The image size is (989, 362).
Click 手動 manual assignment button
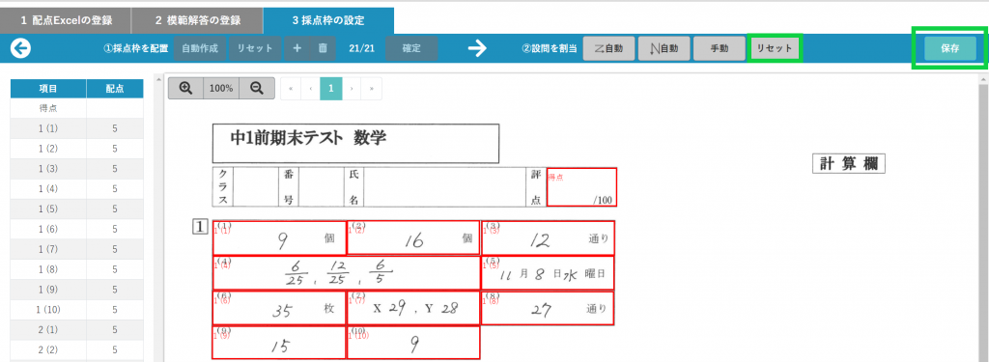coord(719,48)
